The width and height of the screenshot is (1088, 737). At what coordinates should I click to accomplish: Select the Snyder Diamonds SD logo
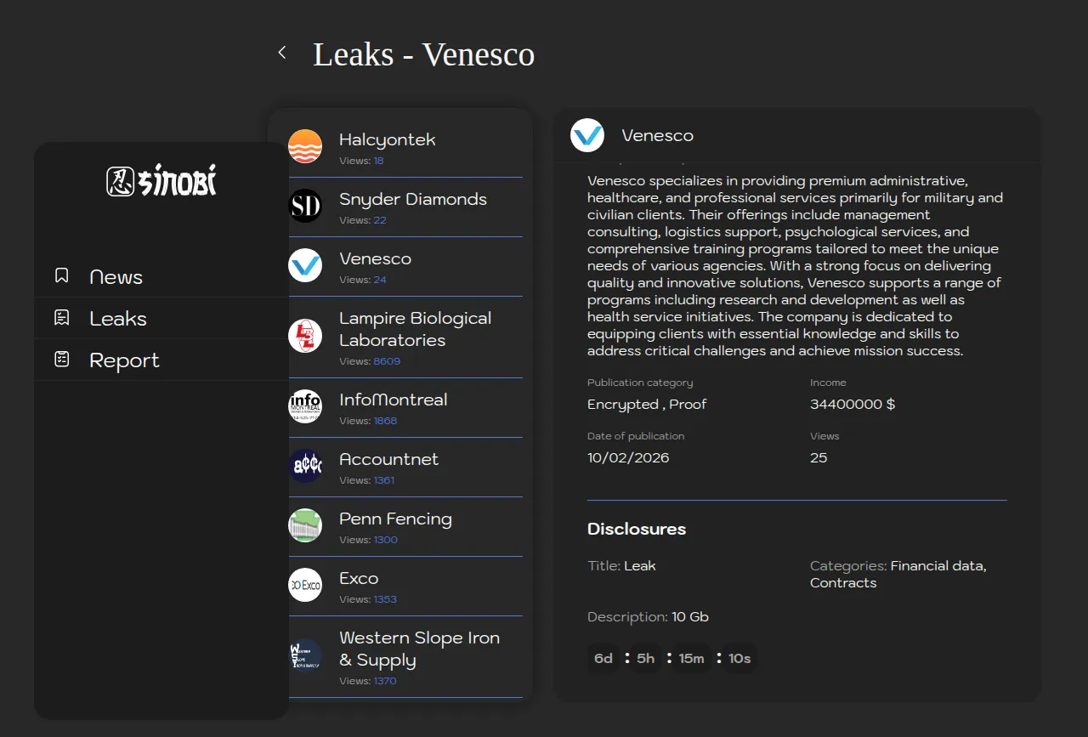[305, 206]
